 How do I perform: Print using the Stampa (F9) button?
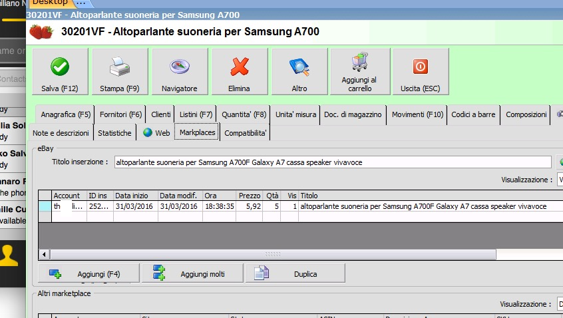tap(120, 72)
